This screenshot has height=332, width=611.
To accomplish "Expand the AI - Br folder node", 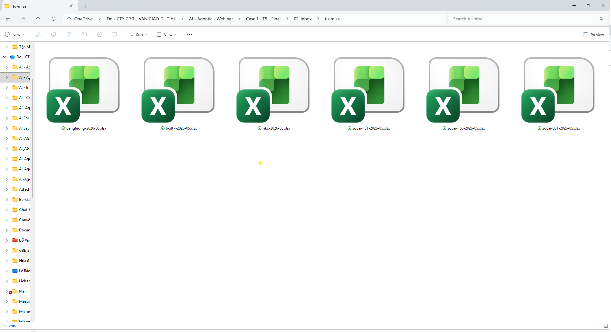I will click(7, 88).
